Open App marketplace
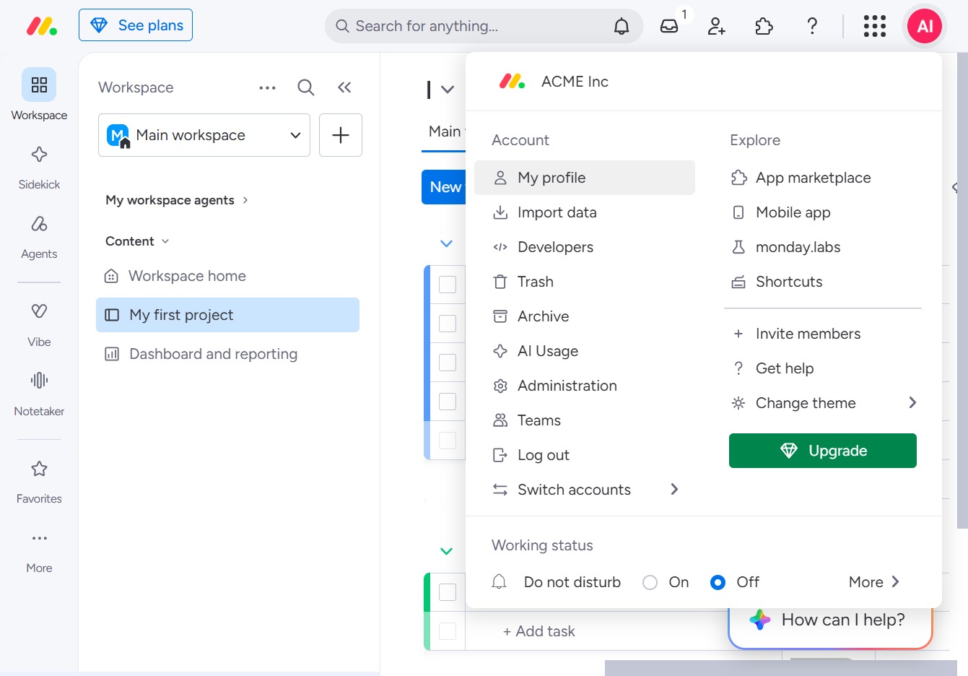968x676 pixels. (x=823, y=178)
